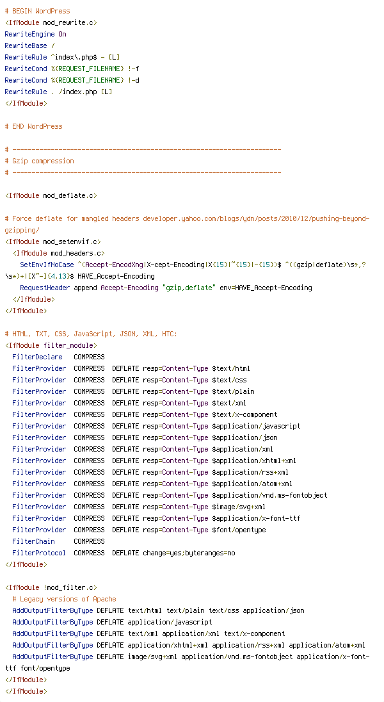This screenshot has height=702, width=384.
Task: Click the 'RewriteBase /' line
Action: click(x=29, y=45)
